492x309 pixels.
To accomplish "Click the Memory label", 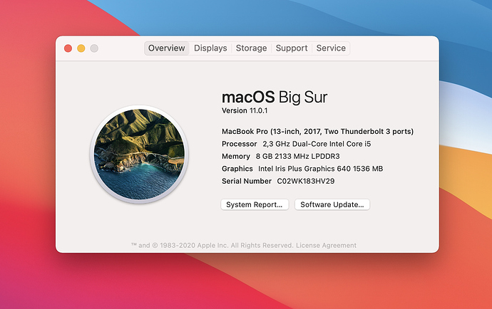I will (x=235, y=156).
